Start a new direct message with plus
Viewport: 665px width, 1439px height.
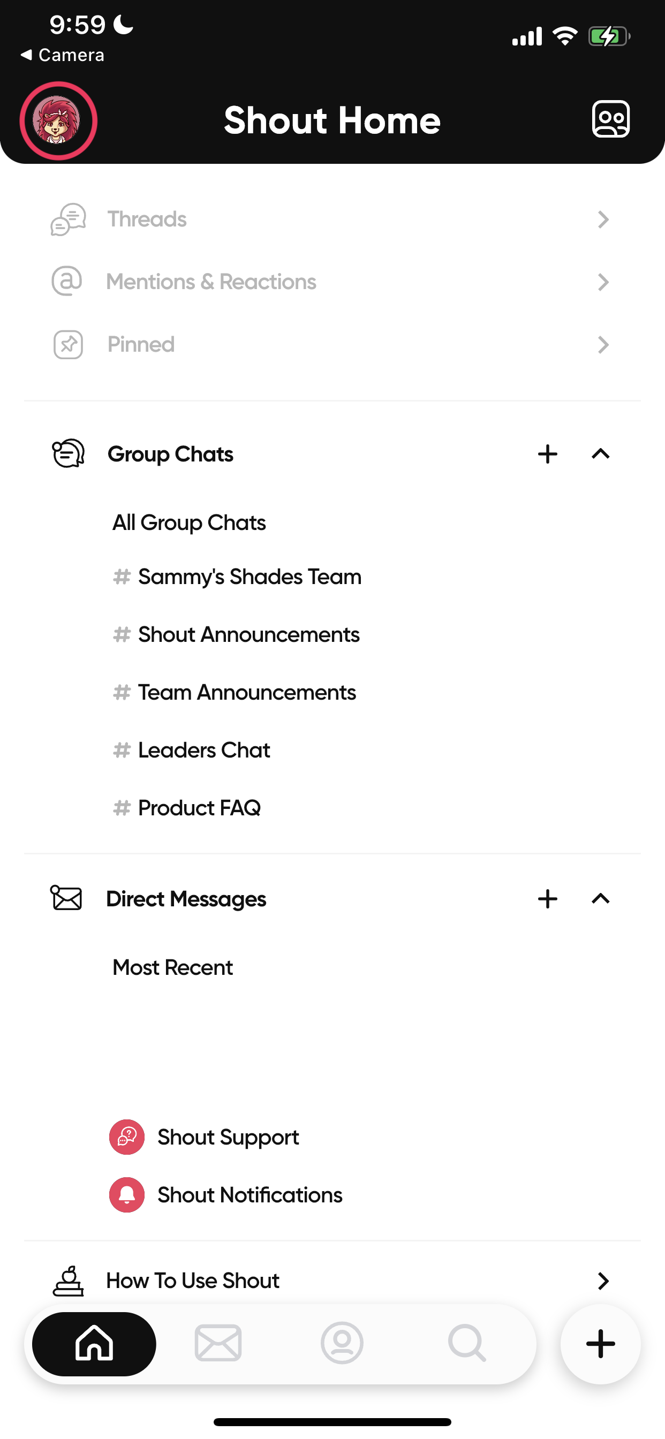pos(548,899)
